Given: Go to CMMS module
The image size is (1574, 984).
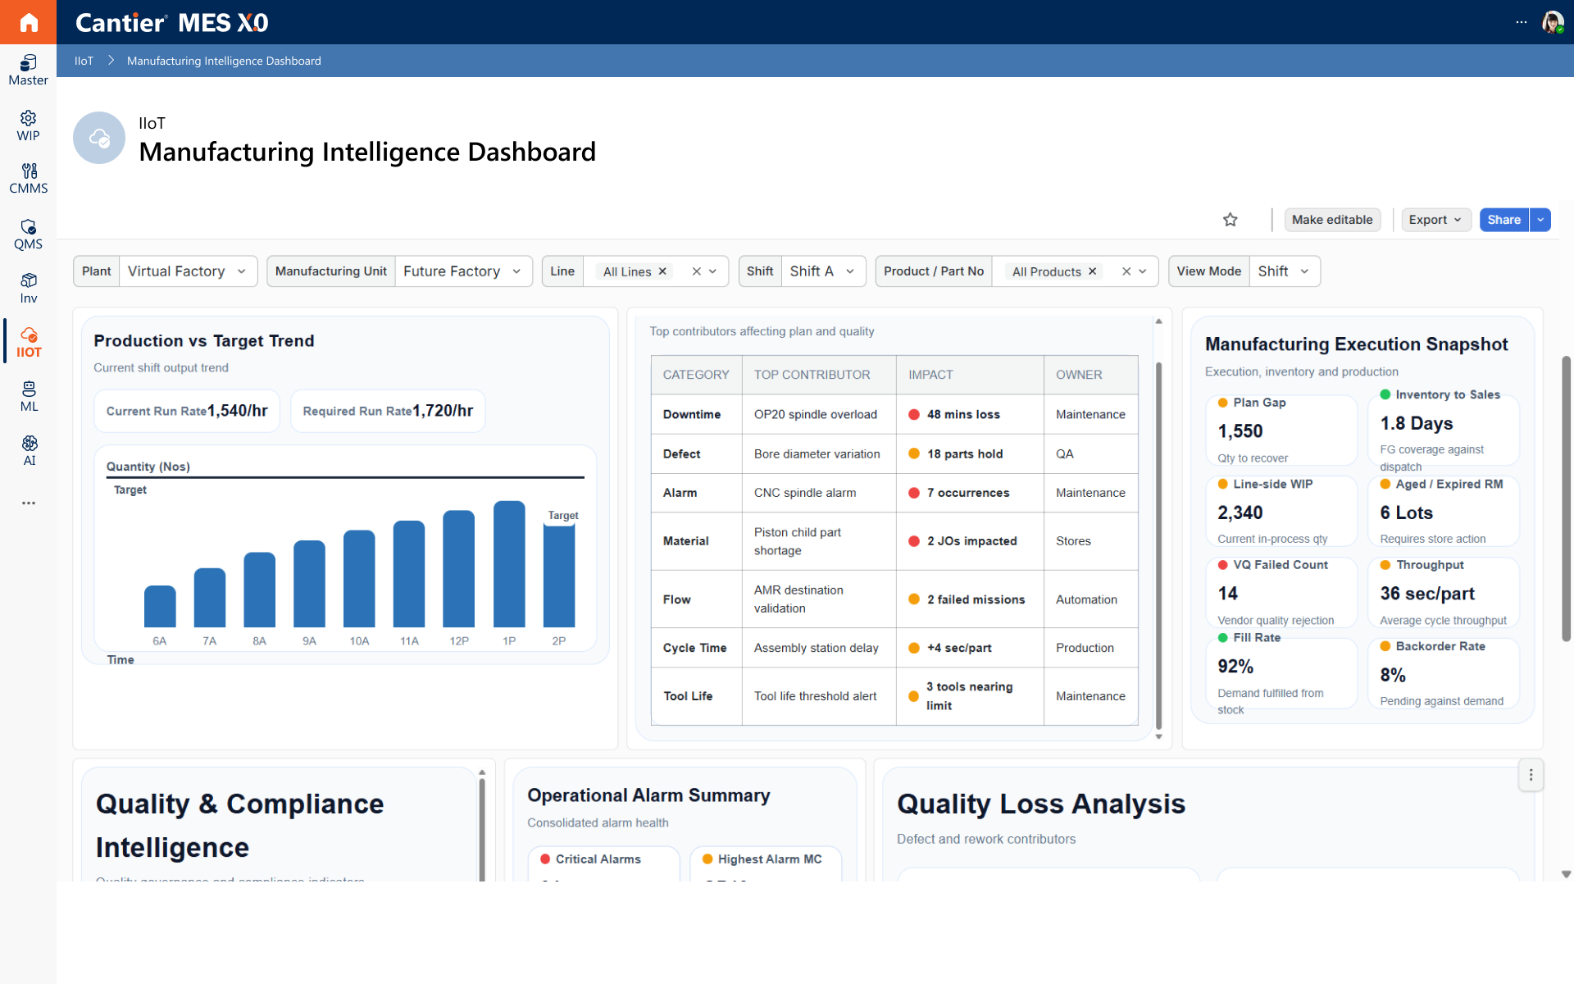Looking at the screenshot, I should [28, 179].
